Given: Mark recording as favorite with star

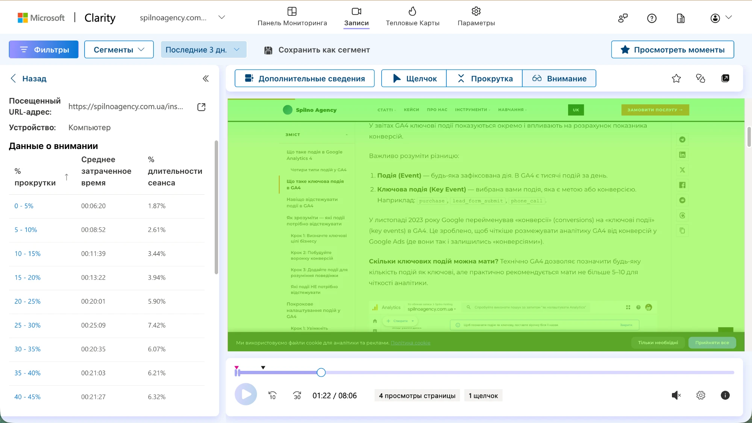Looking at the screenshot, I should (676, 78).
